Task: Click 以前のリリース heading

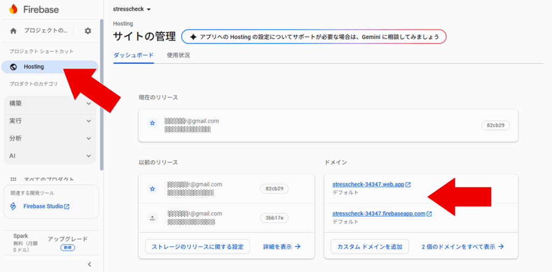Action: point(158,162)
